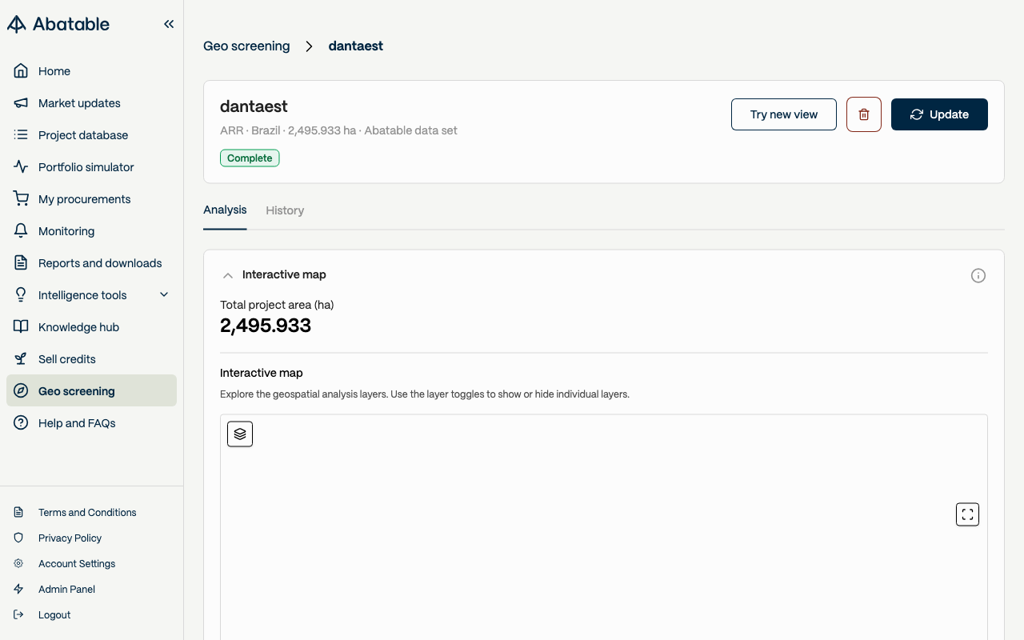Image resolution: width=1024 pixels, height=640 pixels.
Task: Click the dantaest project title heading
Action: 254,106
